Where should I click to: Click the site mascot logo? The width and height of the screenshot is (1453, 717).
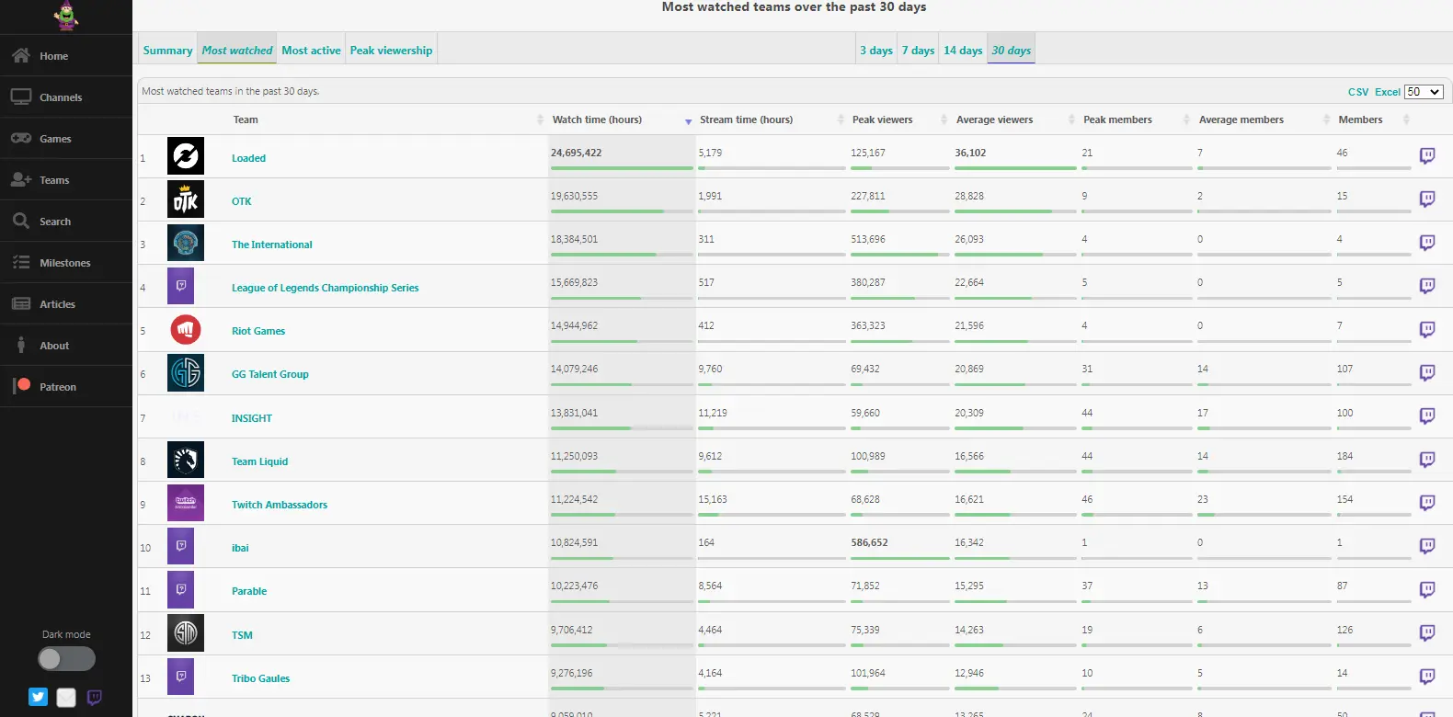[x=65, y=16]
